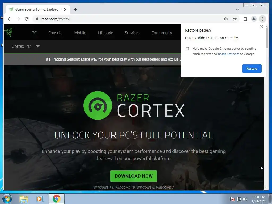Open the Chrome three-dot menu

262,19
